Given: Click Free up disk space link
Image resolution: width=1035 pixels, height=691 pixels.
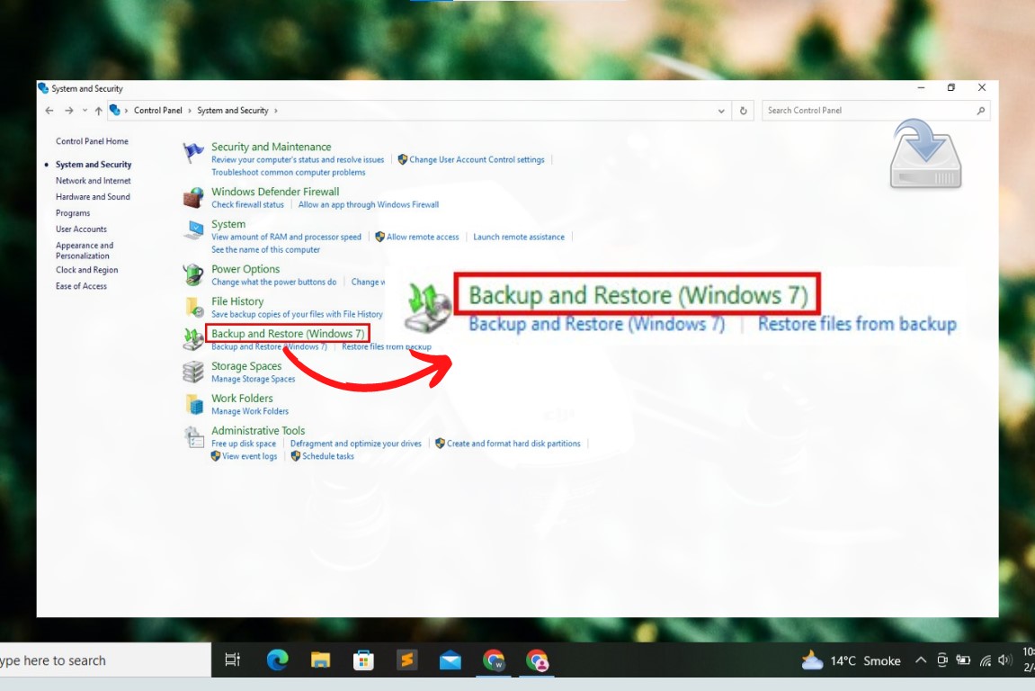Looking at the screenshot, I should click(244, 444).
